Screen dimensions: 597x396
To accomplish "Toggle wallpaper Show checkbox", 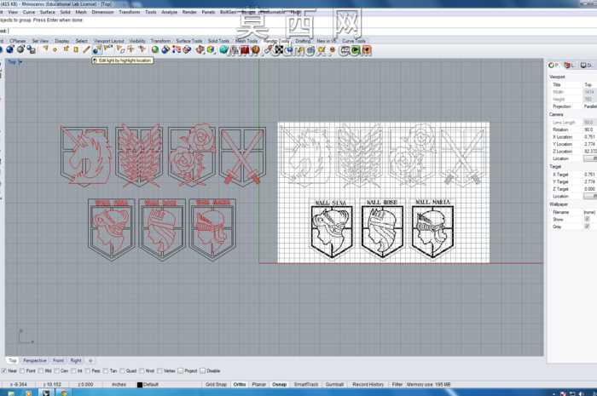I will click(587, 219).
